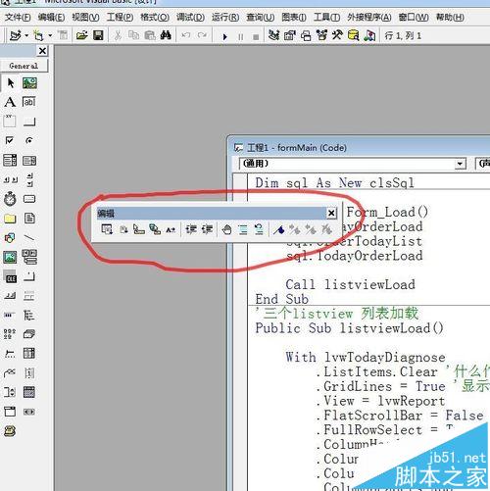Viewport: 490px width, 491px height.
Task: Select the Frame control in toolbox
Action: [10, 121]
